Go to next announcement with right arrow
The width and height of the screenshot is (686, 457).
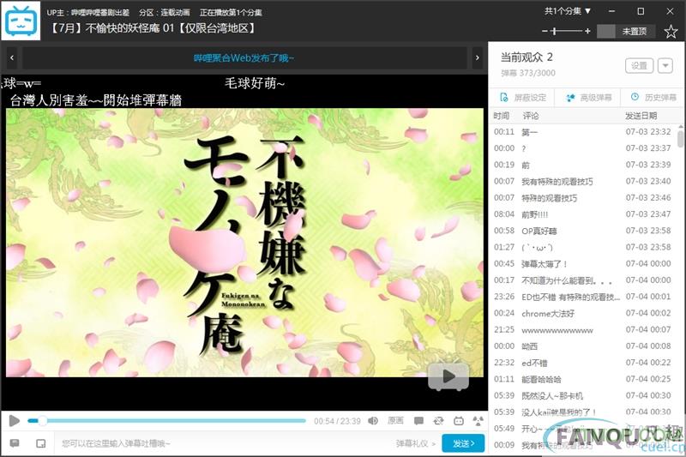tap(478, 57)
